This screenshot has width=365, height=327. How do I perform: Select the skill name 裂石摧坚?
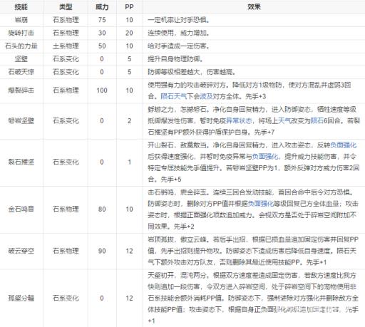21,162
